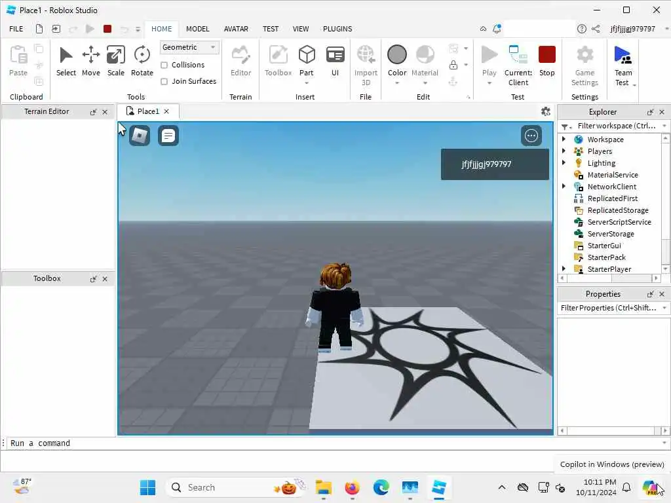671x503 pixels.
Task: Open the FILE menu
Action: point(16,29)
